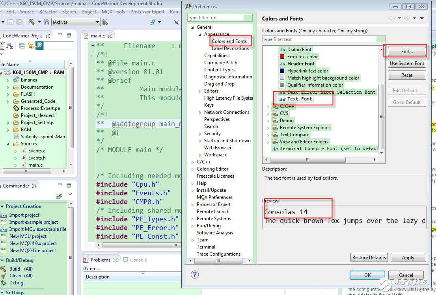Image resolution: width=436 pixels, height=295 pixels.
Task: Open dropdown arrow next to hammer Build icon
Action: tap(39, 22)
